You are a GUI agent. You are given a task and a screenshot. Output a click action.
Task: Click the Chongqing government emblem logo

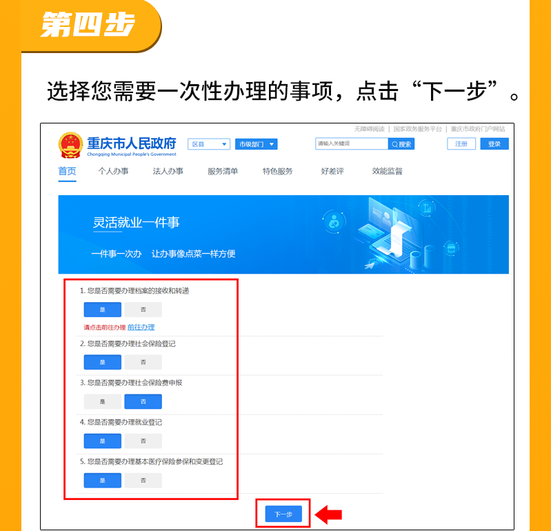pyautogui.click(x=70, y=145)
